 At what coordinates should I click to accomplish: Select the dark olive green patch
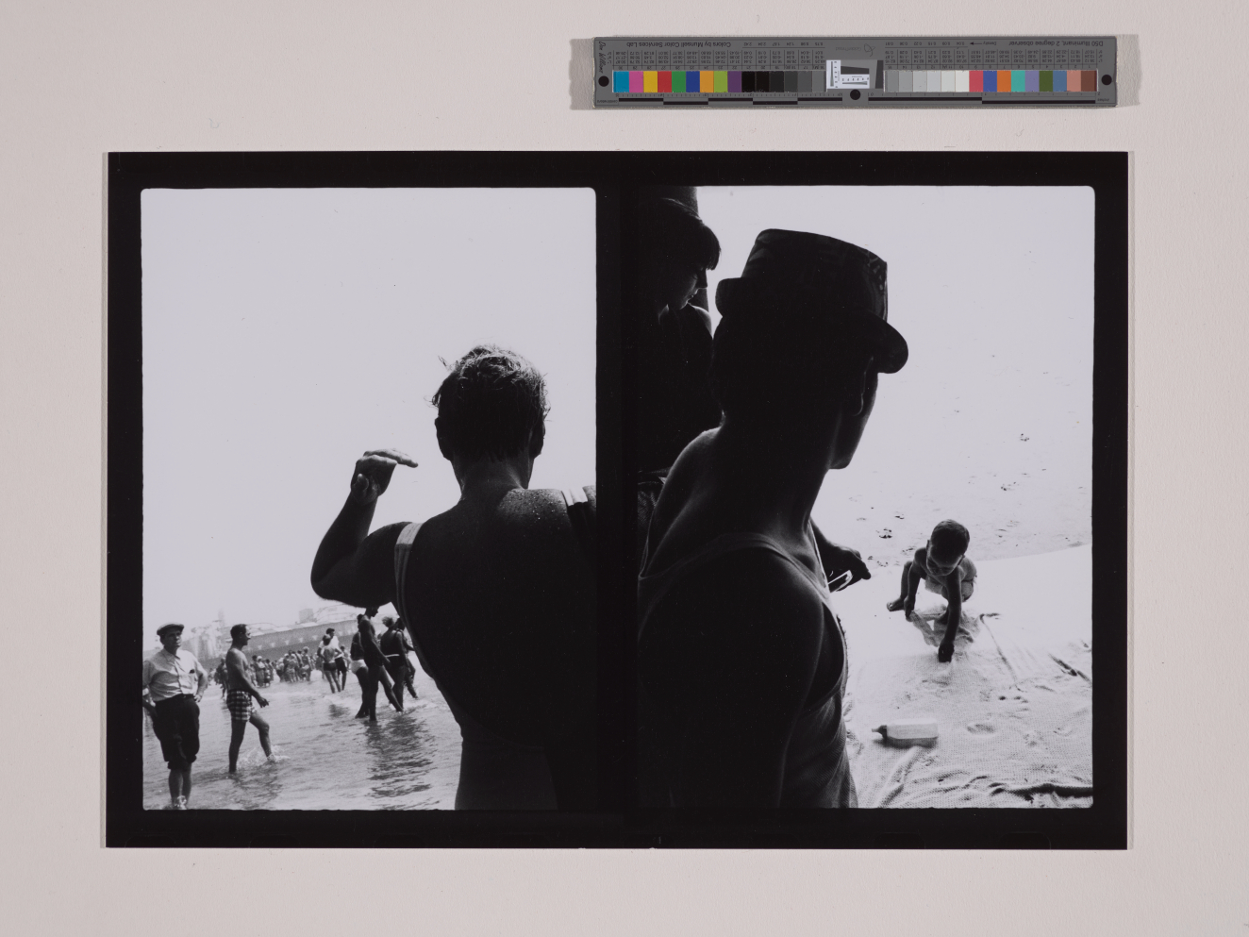(1045, 81)
